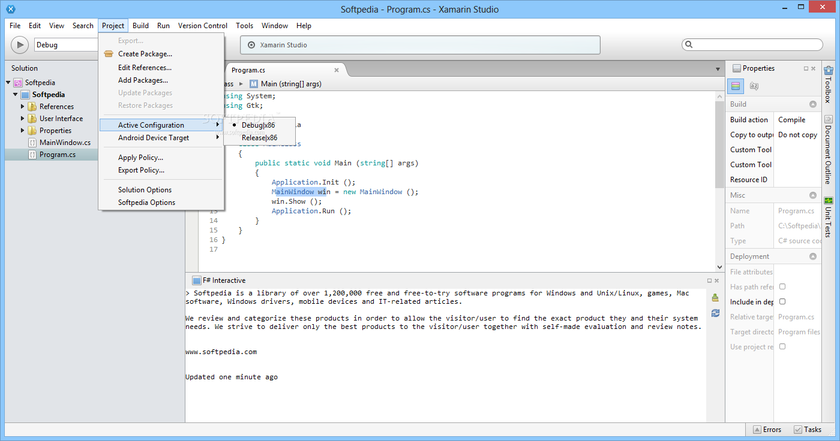This screenshot has height=441, width=840.
Task: Toggle the Use project relative path checkbox
Action: 782,347
